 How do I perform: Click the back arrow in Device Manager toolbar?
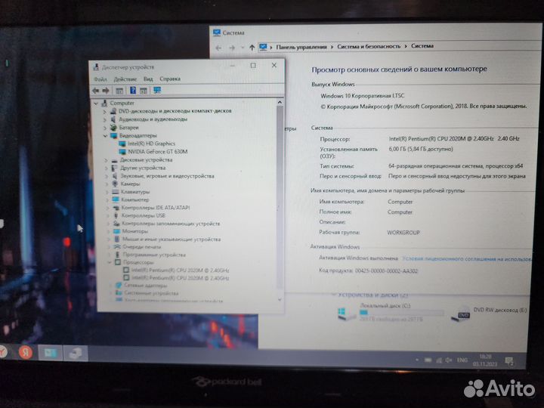pyautogui.click(x=95, y=91)
